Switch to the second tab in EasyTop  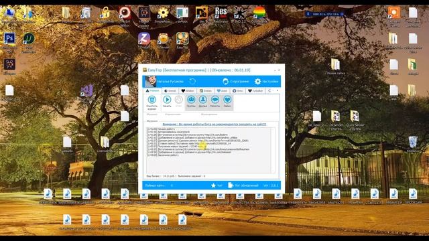(170, 91)
